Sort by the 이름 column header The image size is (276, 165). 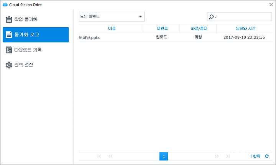(x=111, y=28)
